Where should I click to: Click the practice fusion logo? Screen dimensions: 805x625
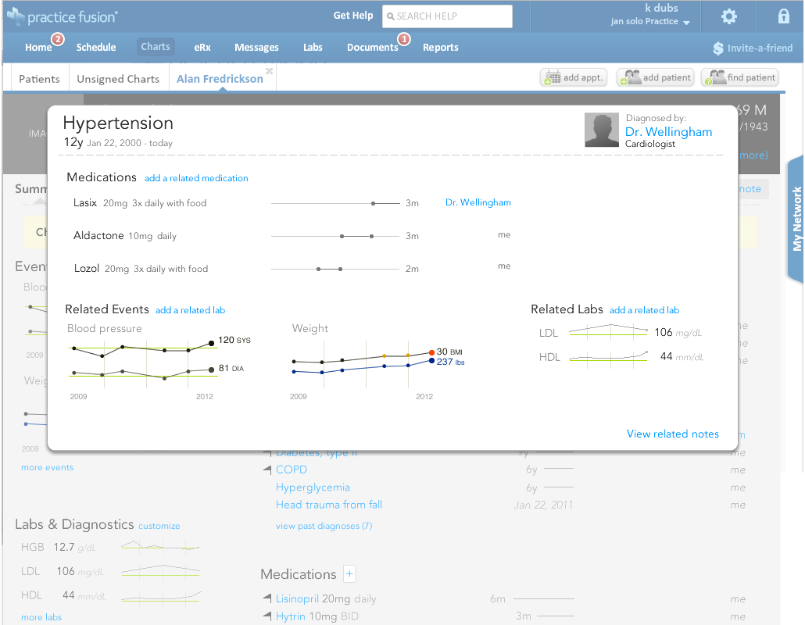[63, 16]
